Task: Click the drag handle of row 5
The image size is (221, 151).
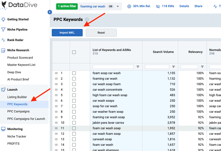Action: (x=56, y=95)
